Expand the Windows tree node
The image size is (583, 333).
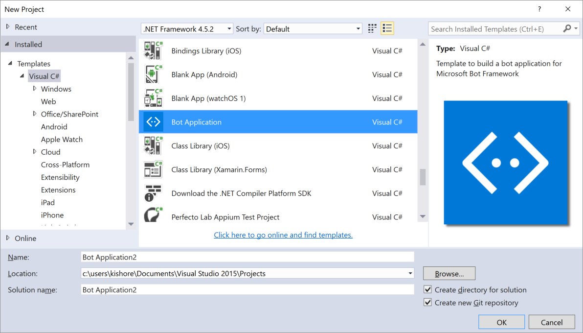click(x=35, y=89)
